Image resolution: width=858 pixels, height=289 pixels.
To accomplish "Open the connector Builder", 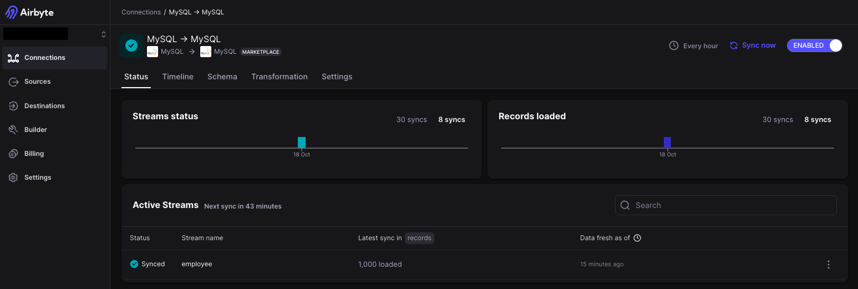I will coord(35,130).
